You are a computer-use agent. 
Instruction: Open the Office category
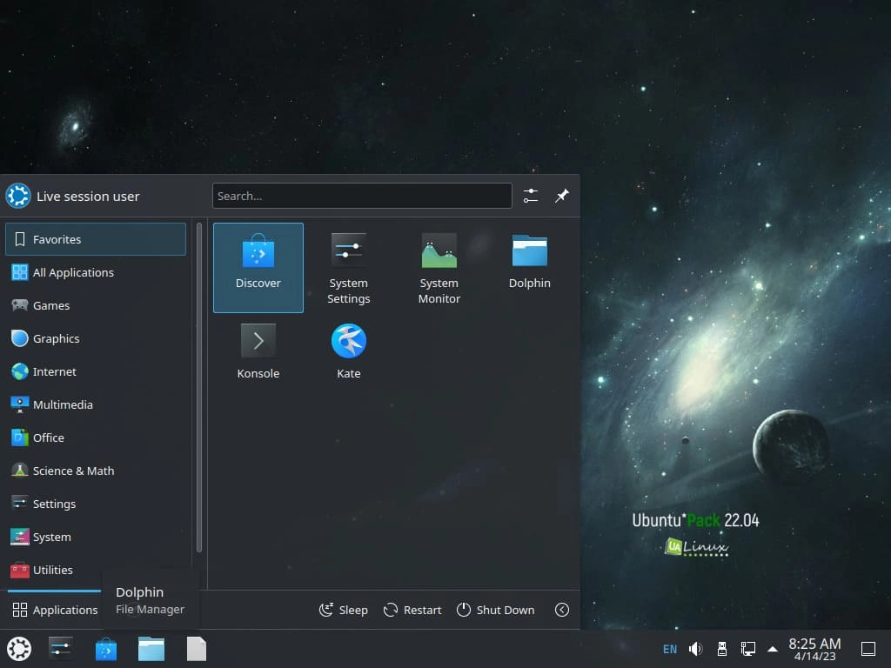[x=96, y=438]
